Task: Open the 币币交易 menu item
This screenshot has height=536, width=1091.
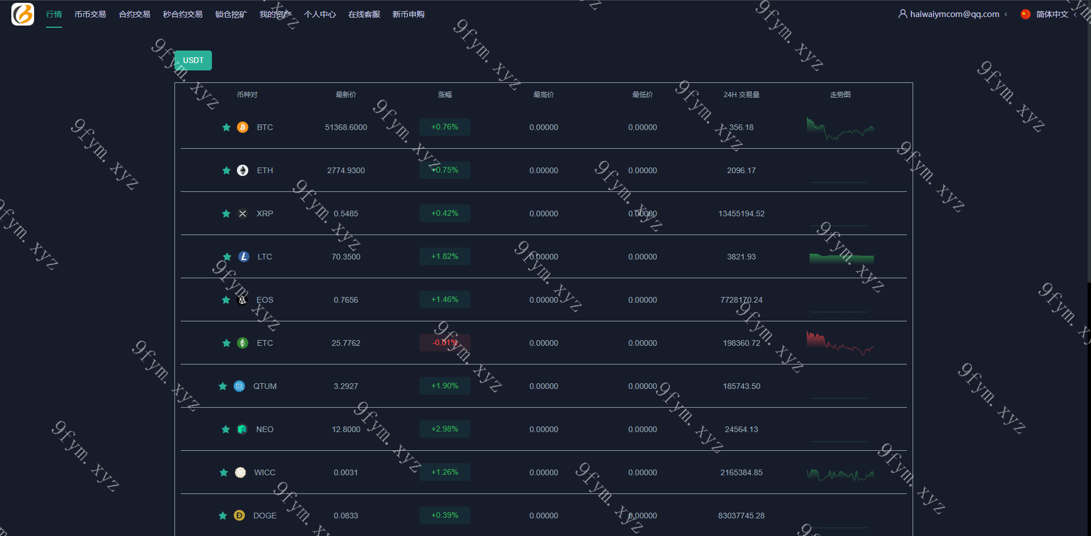Action: (90, 14)
